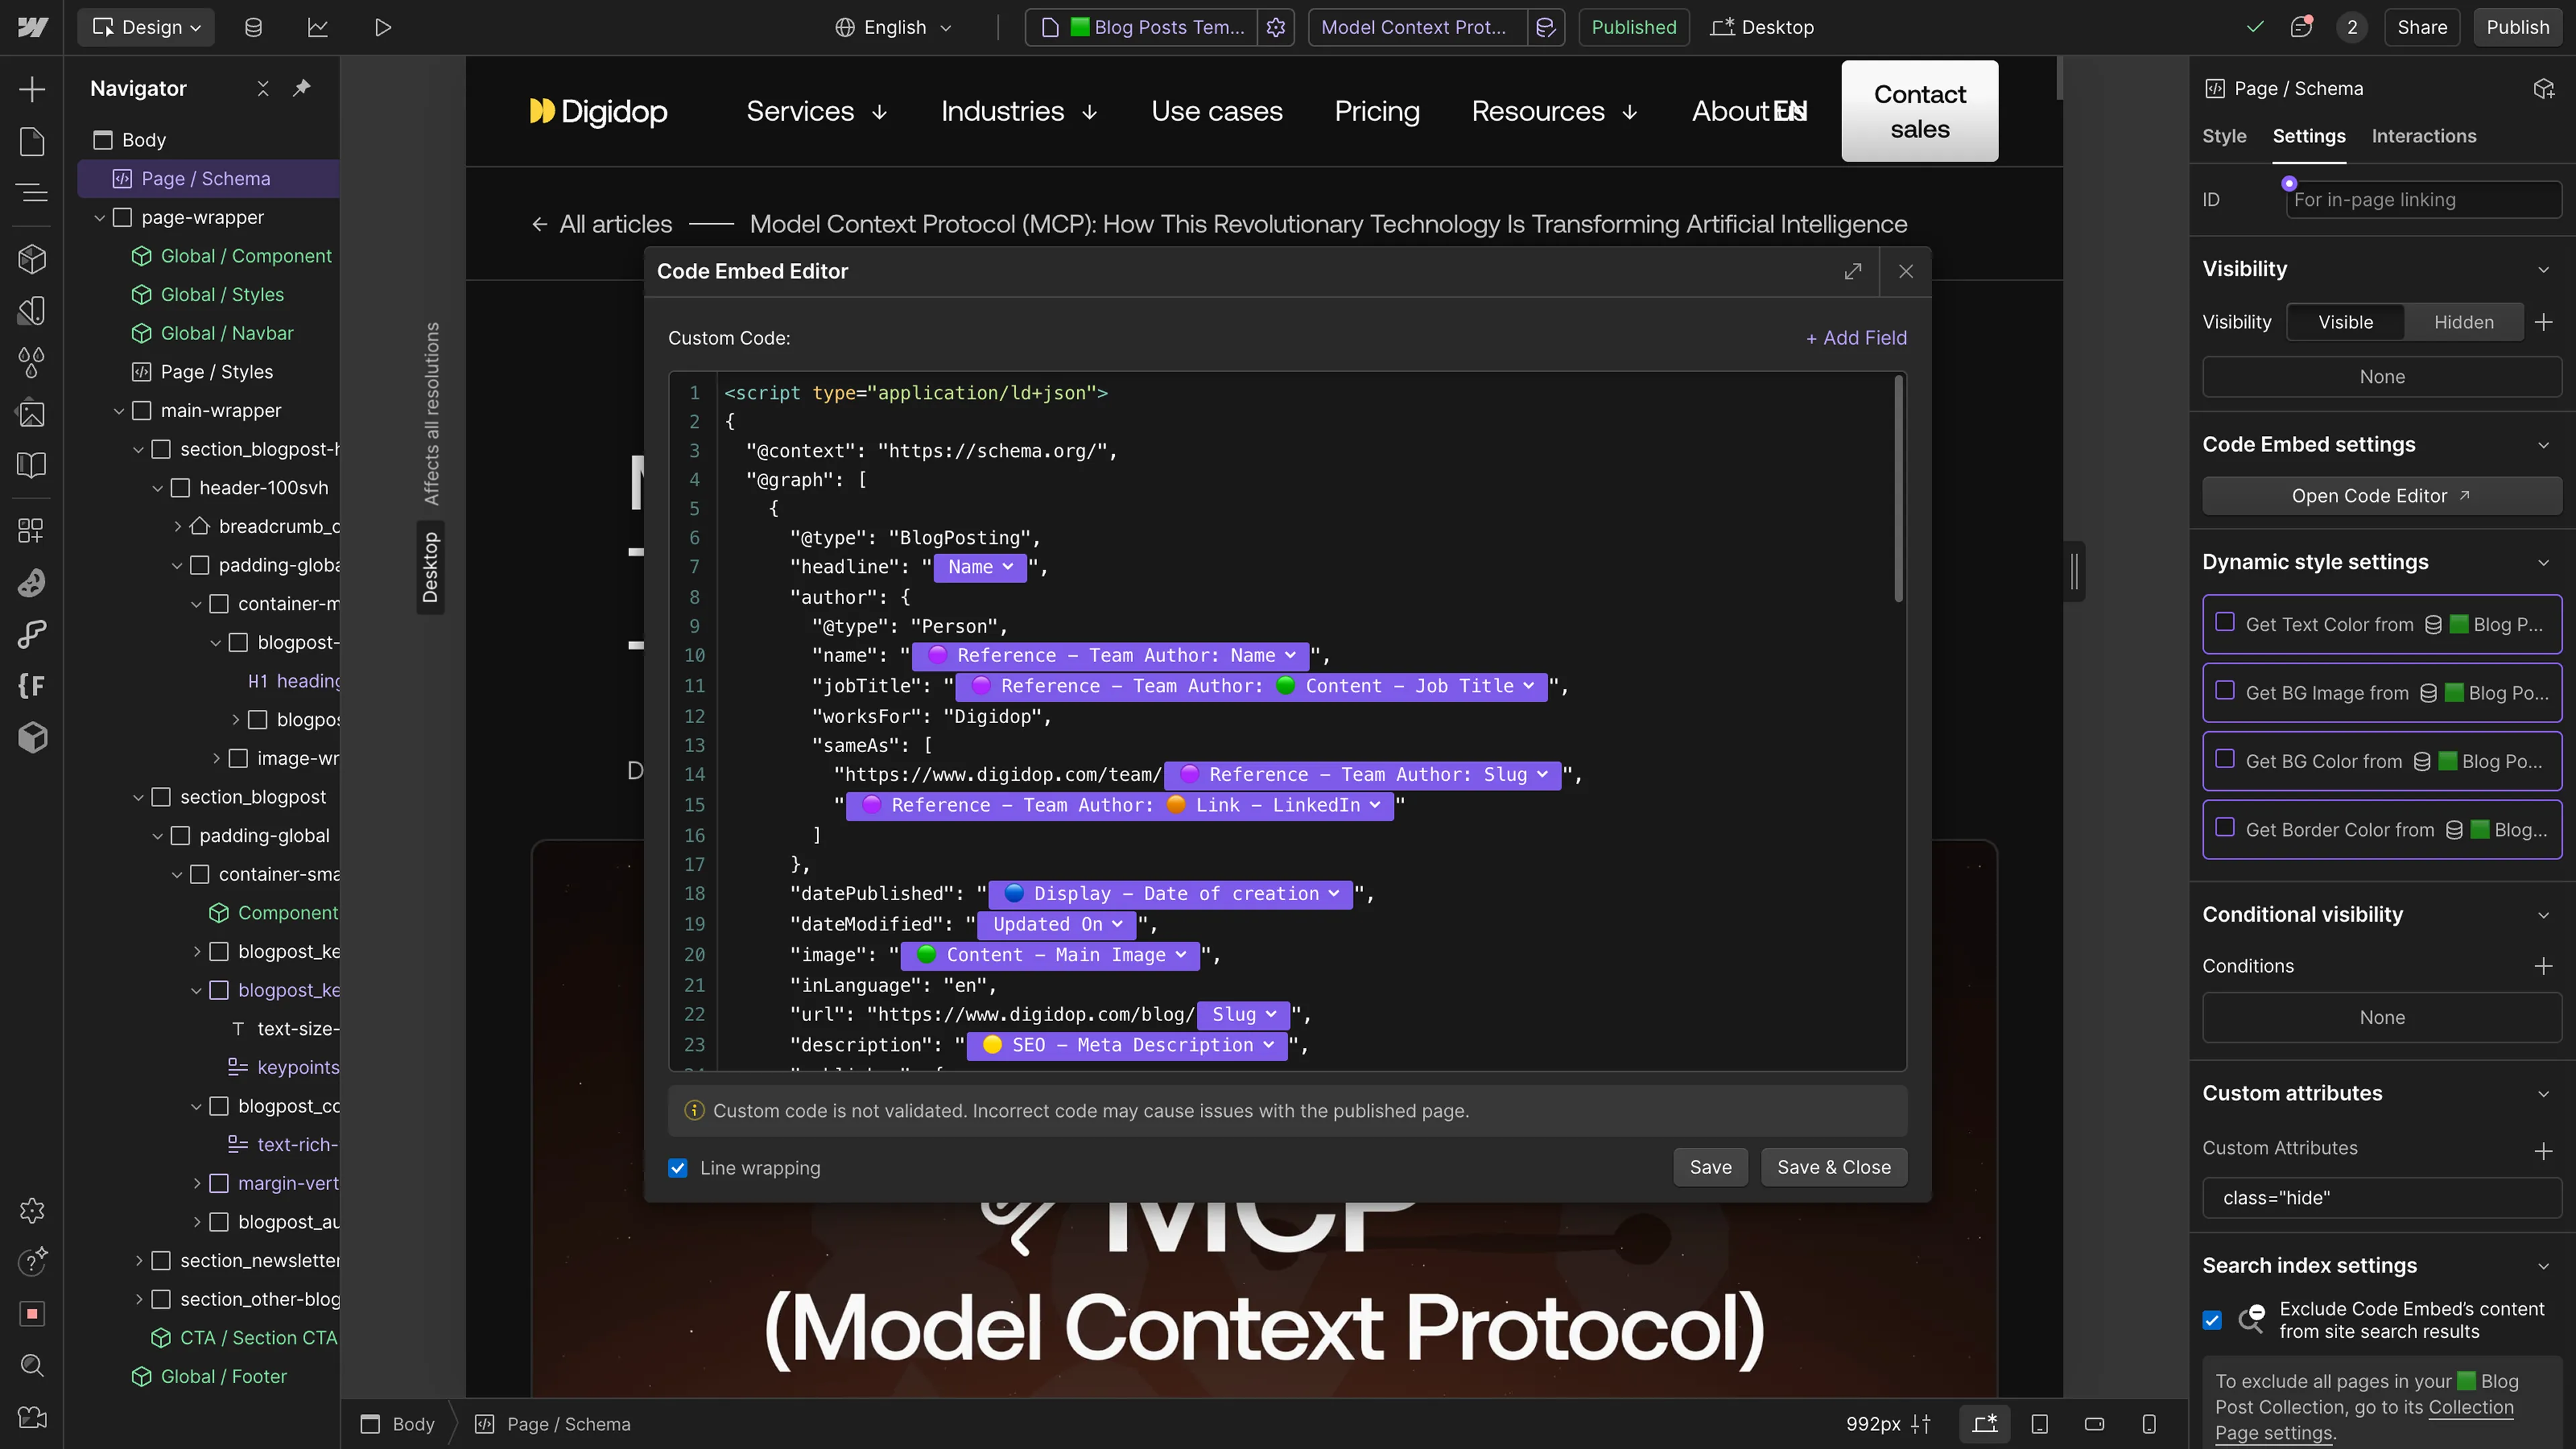Switch to the Style tab
The image size is (2576, 1449).
(x=2224, y=136)
